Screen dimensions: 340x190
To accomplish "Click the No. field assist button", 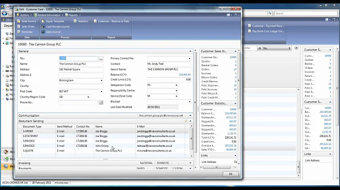I will point(101,58).
